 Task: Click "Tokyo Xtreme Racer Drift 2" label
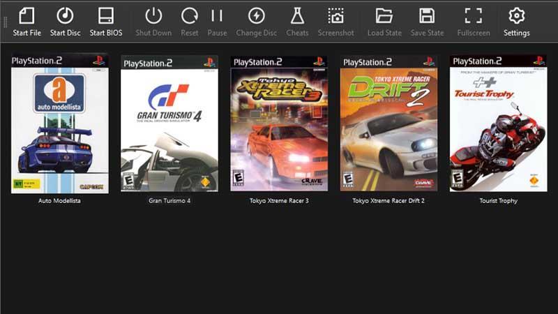click(389, 201)
